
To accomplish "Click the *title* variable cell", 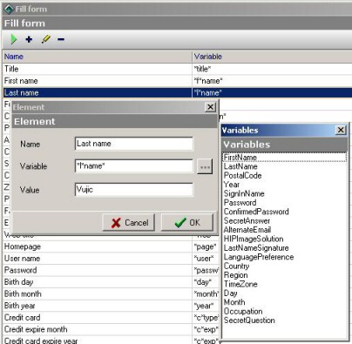I will pos(272,69).
